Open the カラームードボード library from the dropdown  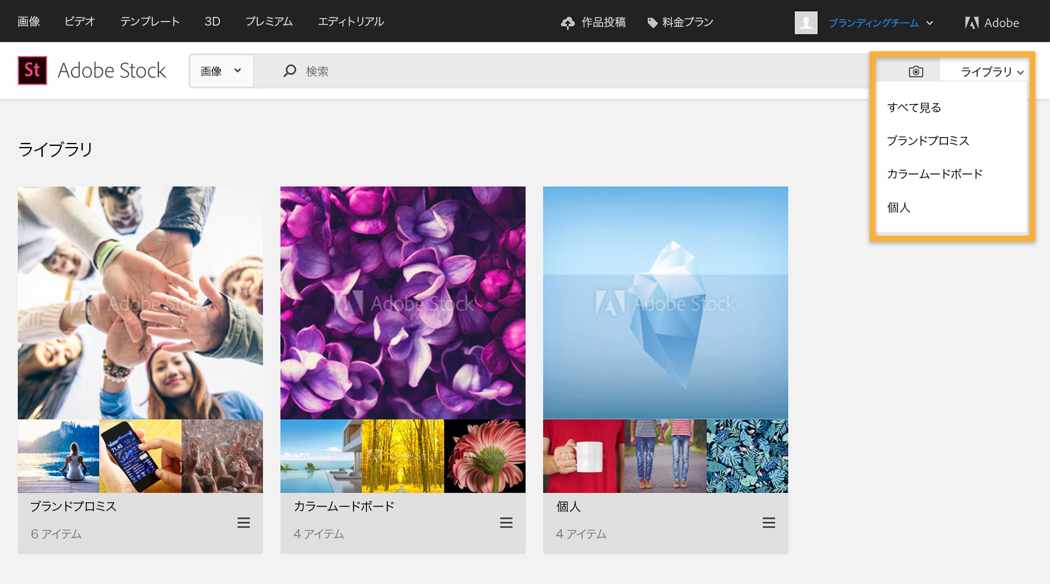tap(934, 173)
